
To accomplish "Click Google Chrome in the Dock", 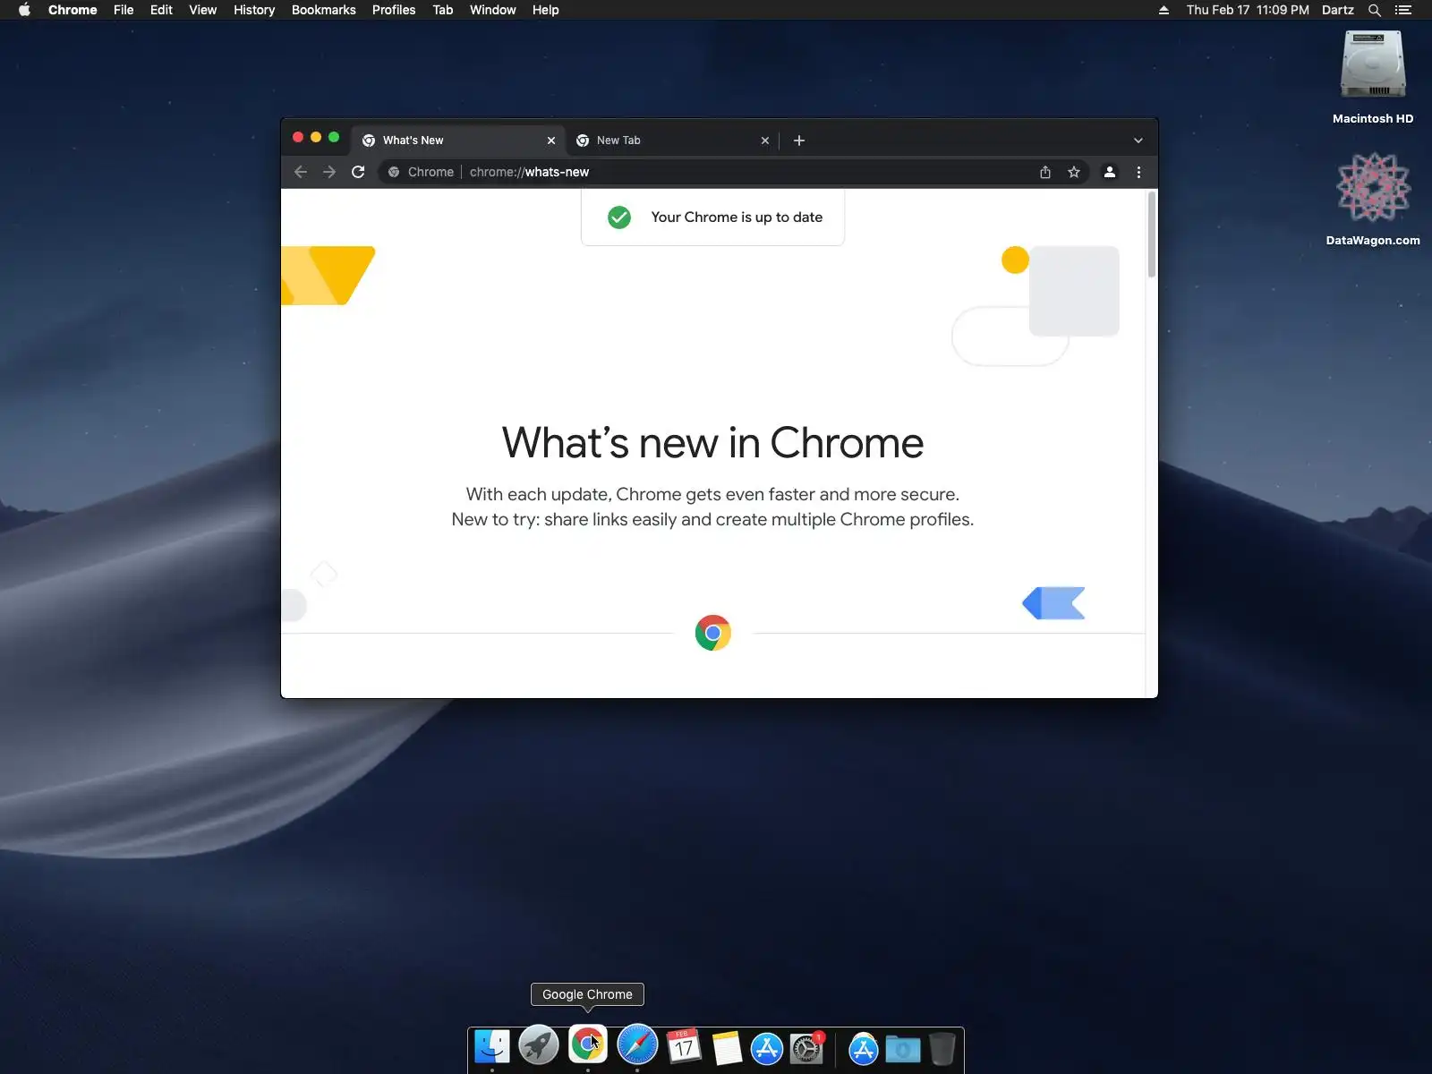I will click(588, 1044).
